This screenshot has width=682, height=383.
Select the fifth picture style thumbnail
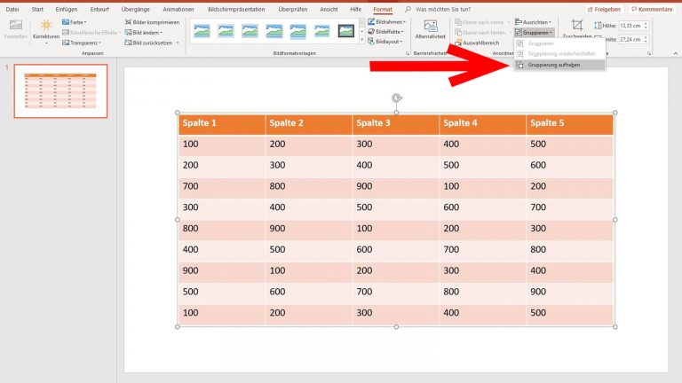298,31
